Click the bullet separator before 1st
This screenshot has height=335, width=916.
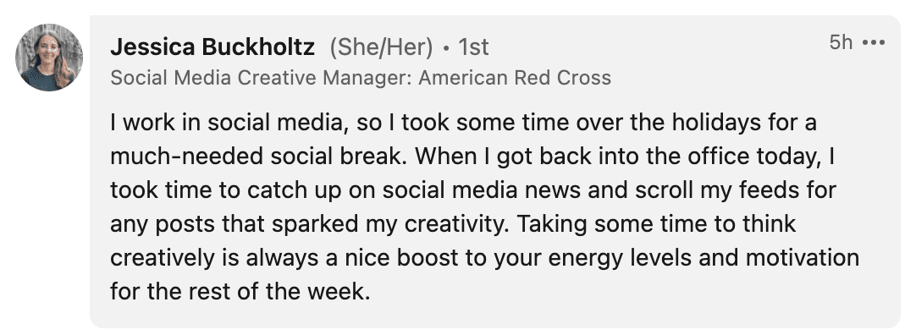[446, 48]
